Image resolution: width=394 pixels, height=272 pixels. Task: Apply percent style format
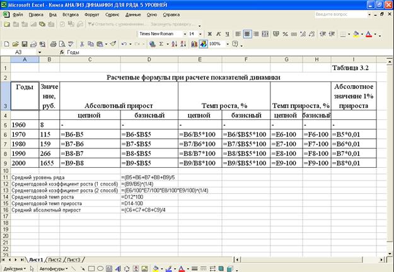285,34
